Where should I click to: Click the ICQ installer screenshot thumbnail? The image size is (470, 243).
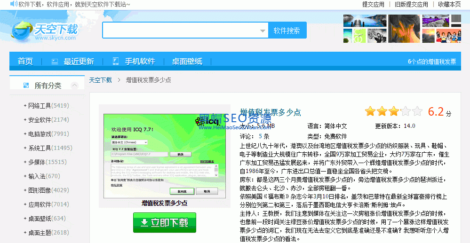(x=164, y=156)
